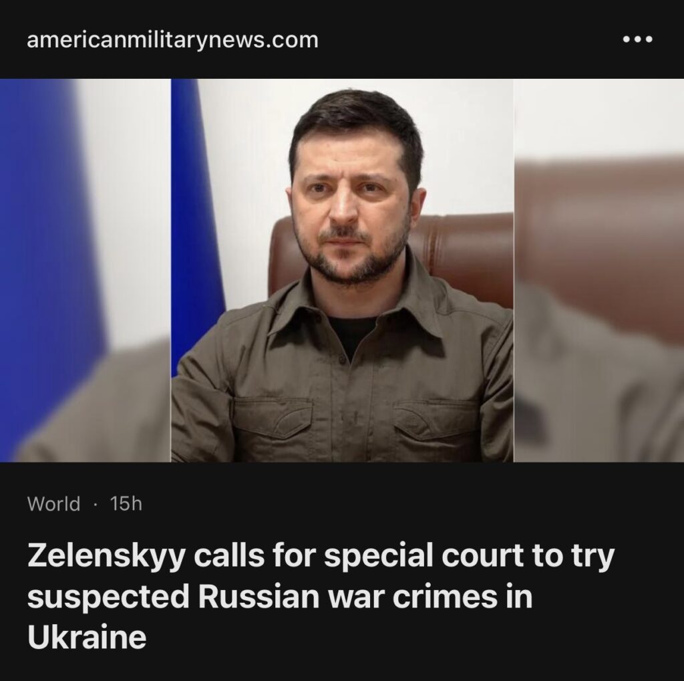Click the word 'Russian' in the headline
Image resolution: width=684 pixels, height=681 pixels.
(x=259, y=597)
